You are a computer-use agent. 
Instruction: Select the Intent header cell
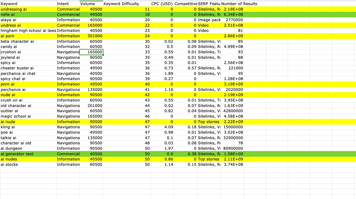(68, 4)
